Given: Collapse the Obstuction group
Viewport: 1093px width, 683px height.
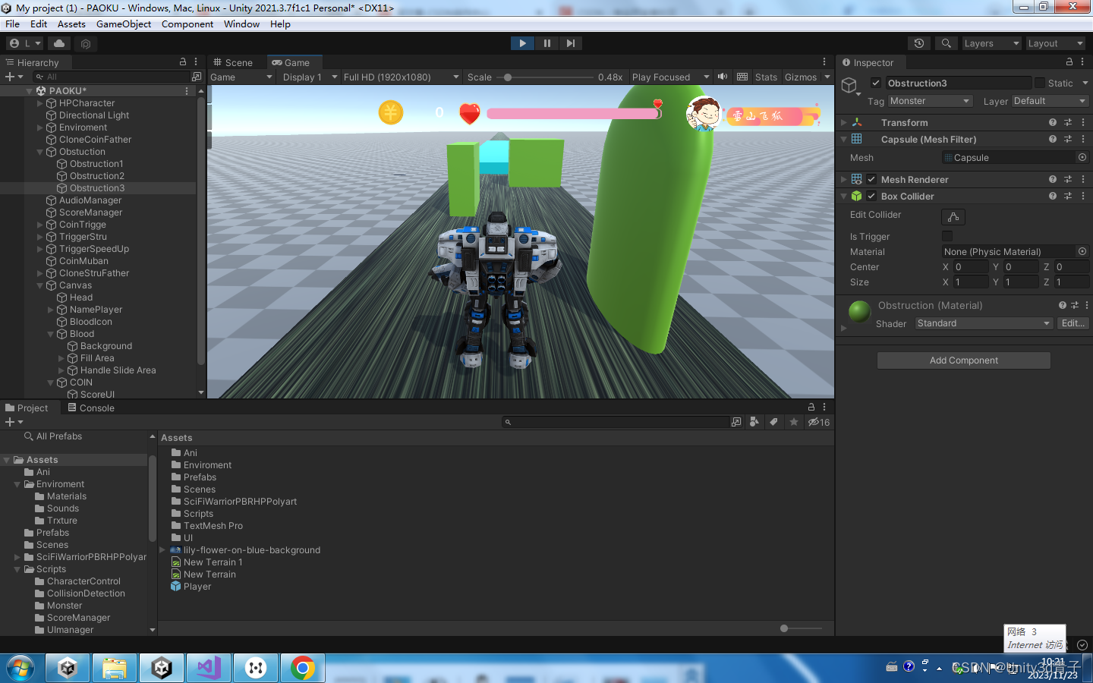Looking at the screenshot, I should 40,152.
